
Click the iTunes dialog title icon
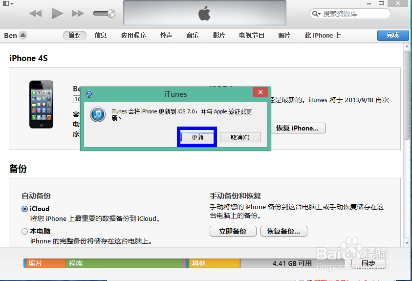click(x=89, y=94)
